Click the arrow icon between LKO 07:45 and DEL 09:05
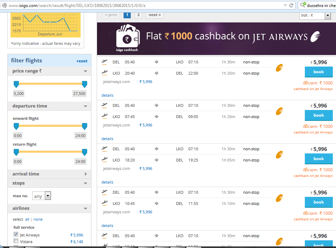The image size is (336, 248). 156,117
